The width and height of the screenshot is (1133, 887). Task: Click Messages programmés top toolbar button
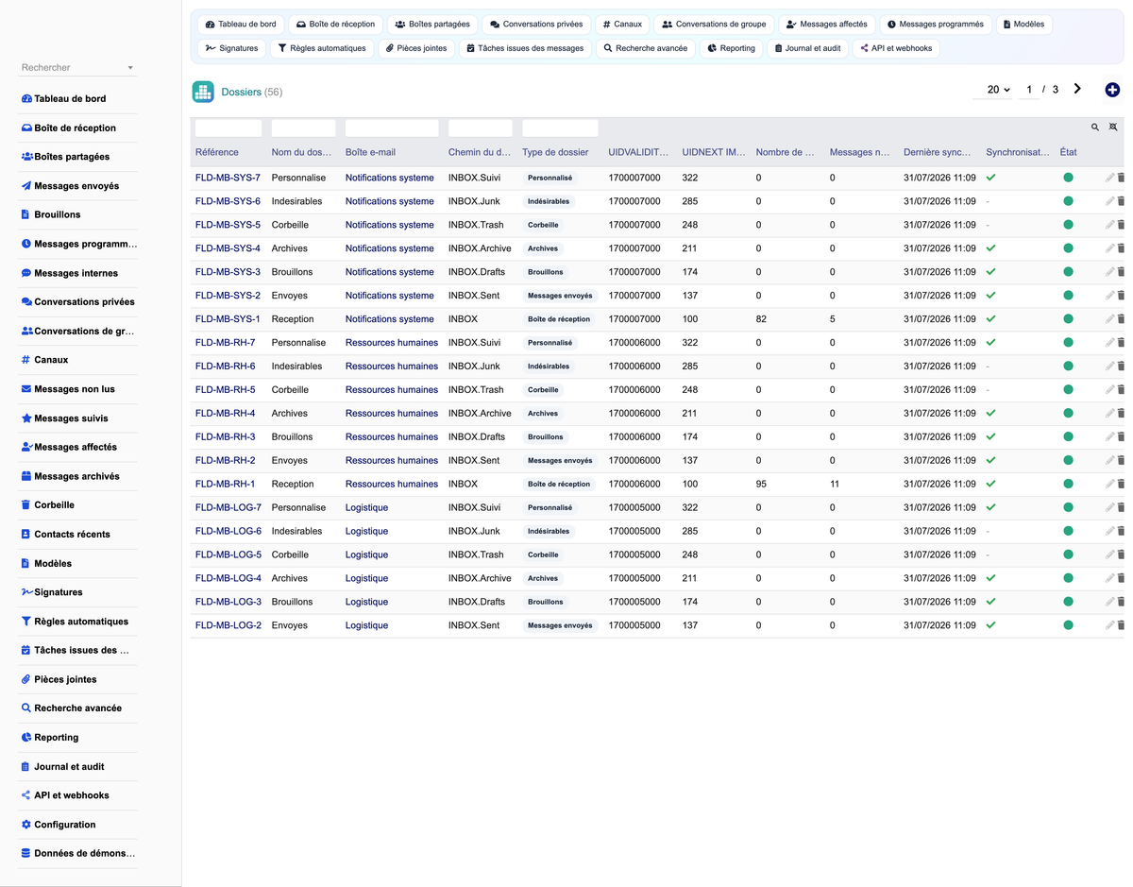936,25
